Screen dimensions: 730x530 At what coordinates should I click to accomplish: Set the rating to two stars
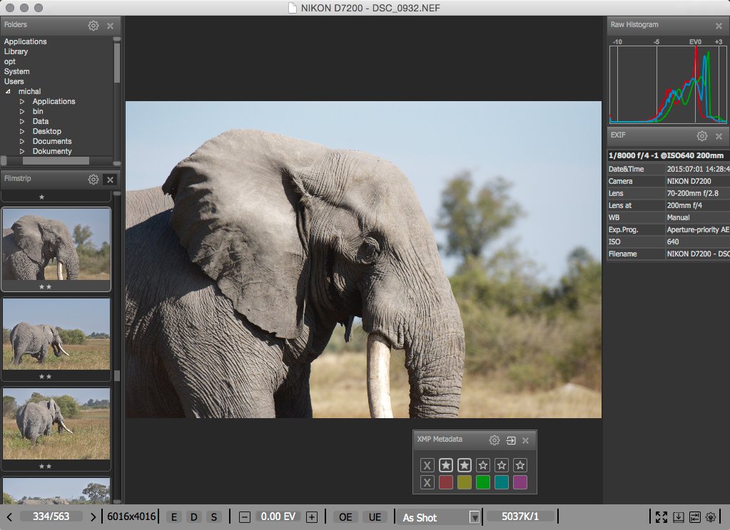click(x=464, y=465)
